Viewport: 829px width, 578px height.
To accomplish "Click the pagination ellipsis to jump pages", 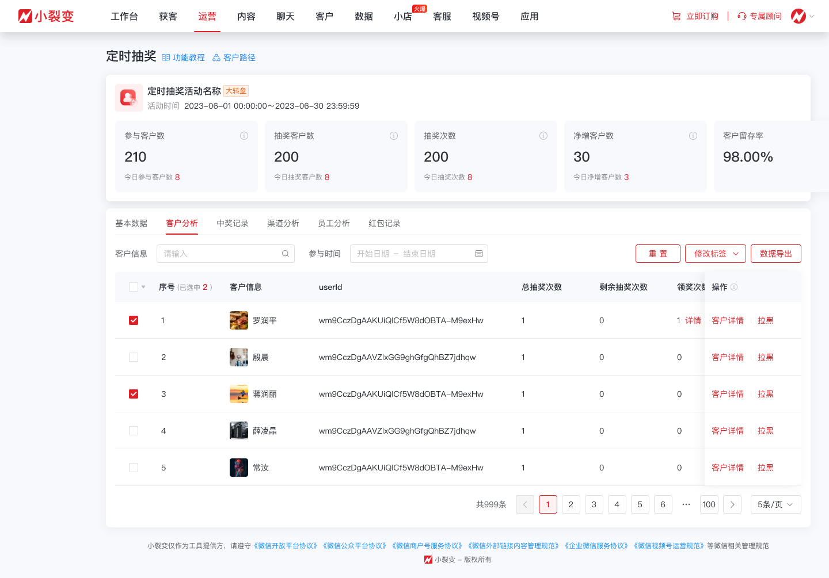I will point(686,504).
